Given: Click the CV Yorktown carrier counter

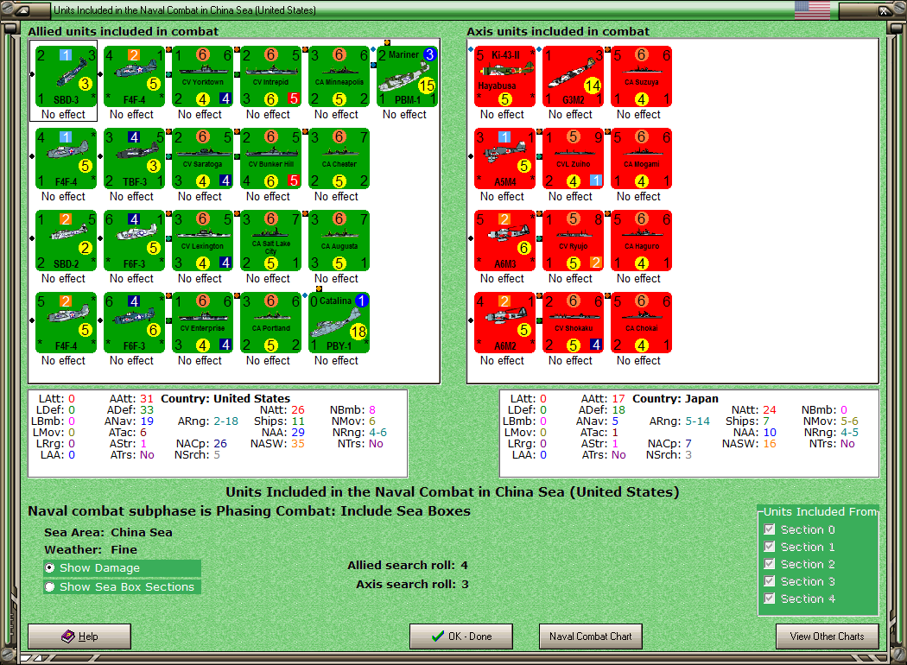Looking at the screenshot, I should click(x=202, y=76).
